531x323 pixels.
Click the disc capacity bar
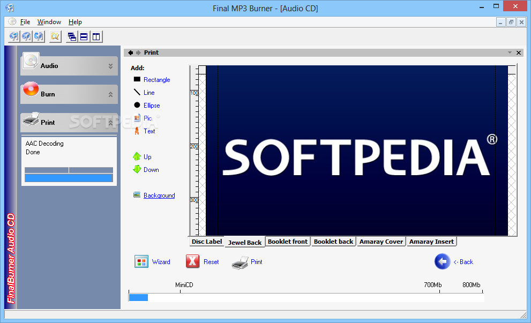pyautogui.click(x=306, y=298)
